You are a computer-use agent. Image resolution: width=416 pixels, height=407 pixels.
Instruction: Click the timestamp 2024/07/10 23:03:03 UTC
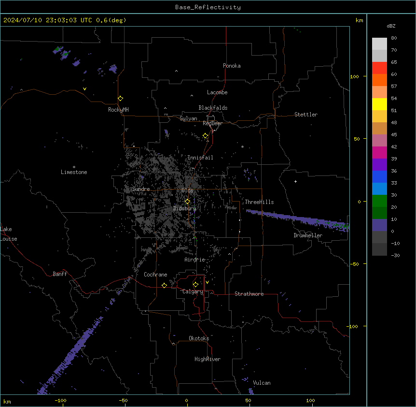click(x=47, y=20)
